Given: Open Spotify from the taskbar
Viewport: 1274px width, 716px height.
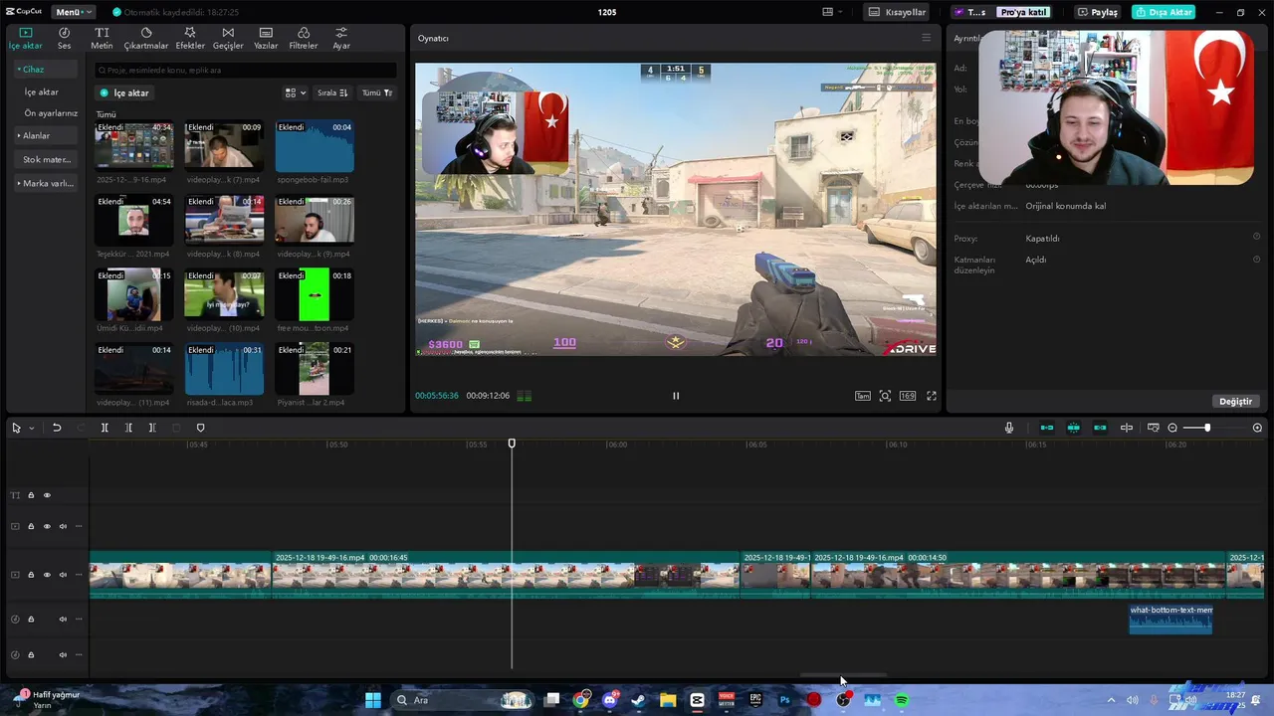Looking at the screenshot, I should pos(902,700).
